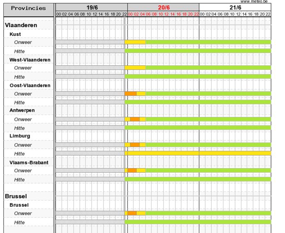Click the orange Onweer segment for Oost-Vlaanderen
Viewport: 285px width, 233px height.
[x=131, y=94]
